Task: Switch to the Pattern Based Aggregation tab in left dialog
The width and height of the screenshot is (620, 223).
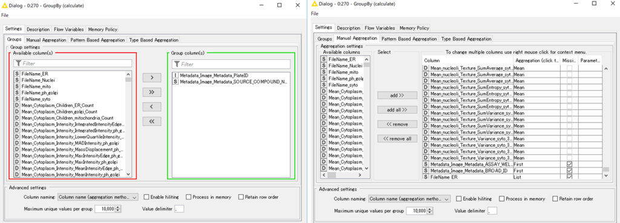Action: (97, 40)
